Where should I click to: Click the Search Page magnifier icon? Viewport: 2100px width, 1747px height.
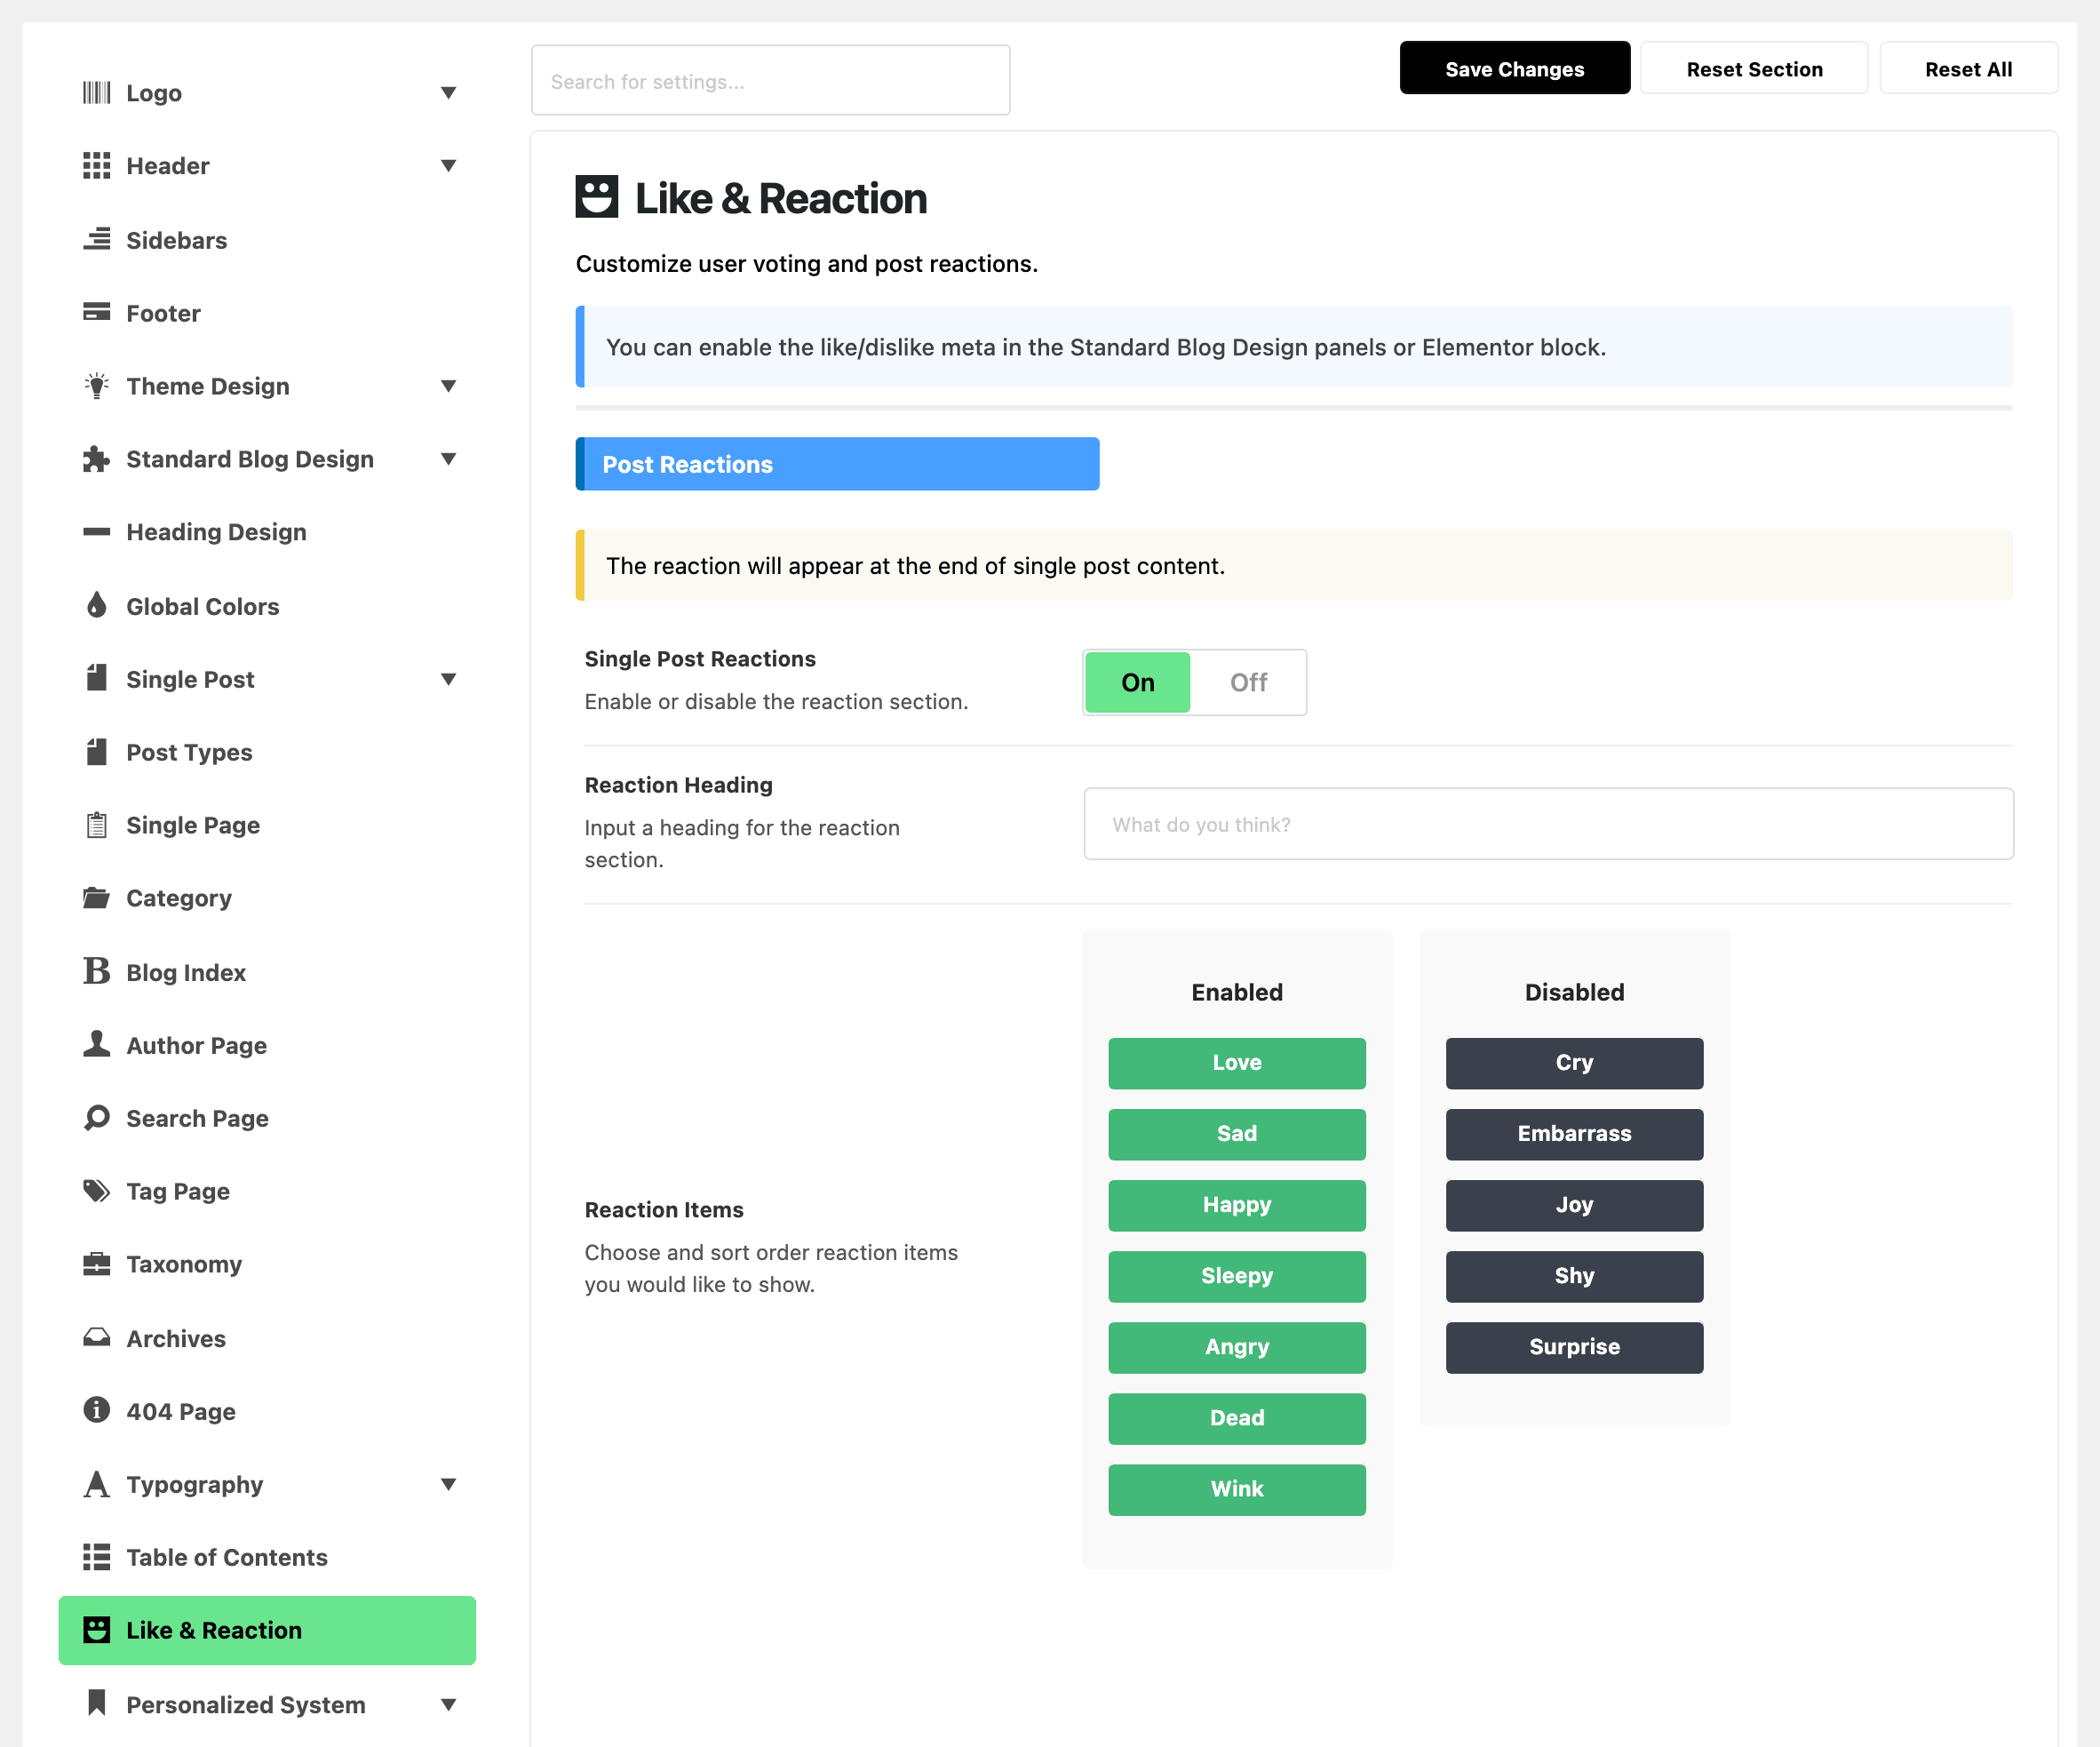(96, 1117)
